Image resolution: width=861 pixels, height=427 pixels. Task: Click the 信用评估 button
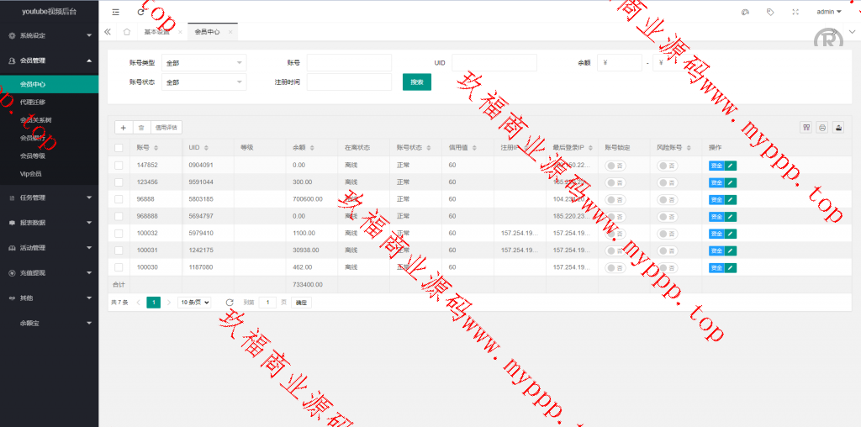[166, 128]
